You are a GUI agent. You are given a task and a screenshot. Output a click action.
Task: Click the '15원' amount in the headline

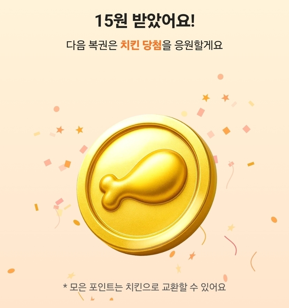coord(111,21)
